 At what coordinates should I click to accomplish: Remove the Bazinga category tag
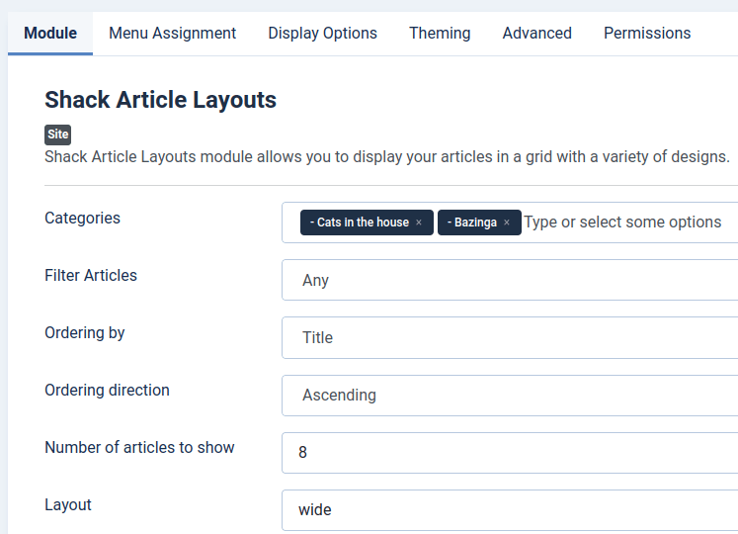pos(507,222)
